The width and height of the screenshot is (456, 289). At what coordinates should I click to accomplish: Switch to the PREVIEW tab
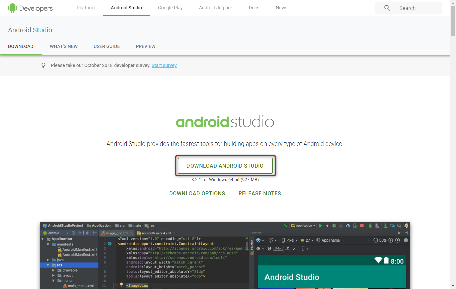pos(146,46)
